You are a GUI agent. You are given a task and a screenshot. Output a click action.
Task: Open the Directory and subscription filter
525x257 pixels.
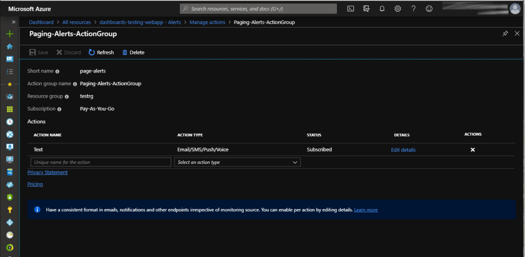coord(366,9)
